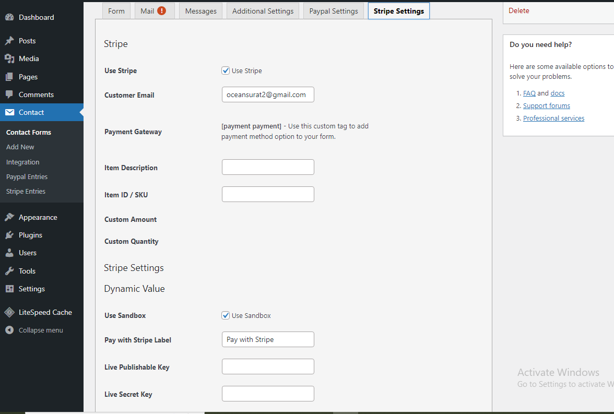The height and width of the screenshot is (414, 614).
Task: Open Plugins using the plug icon
Action: [x=10, y=235]
